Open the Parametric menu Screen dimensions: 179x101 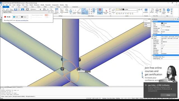48,5
